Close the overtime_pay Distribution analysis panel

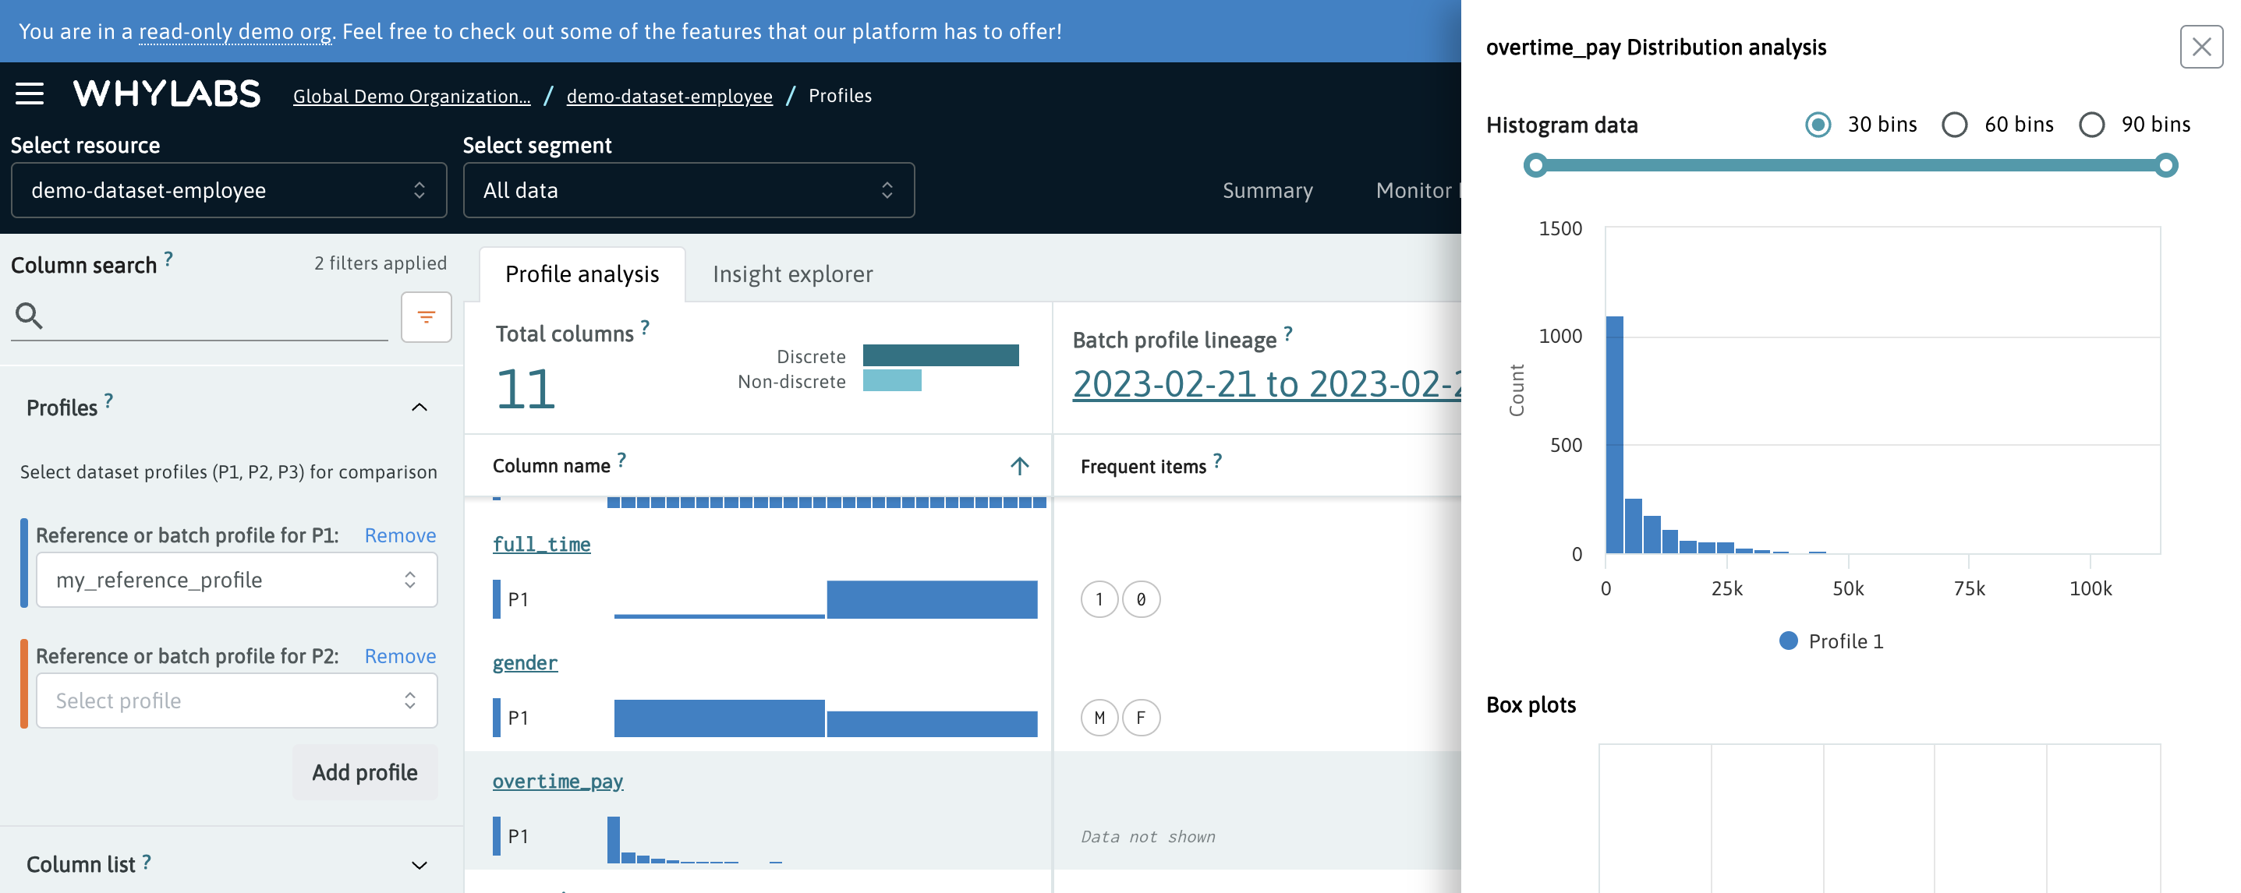pos(2201,47)
